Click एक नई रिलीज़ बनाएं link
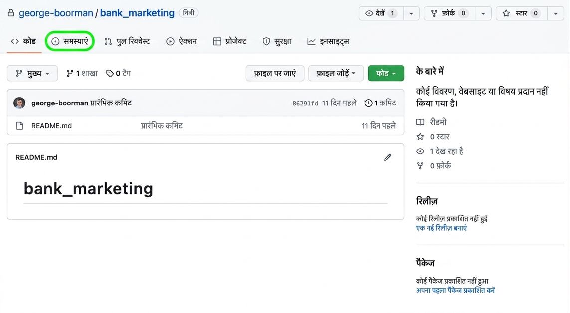 click(441, 228)
